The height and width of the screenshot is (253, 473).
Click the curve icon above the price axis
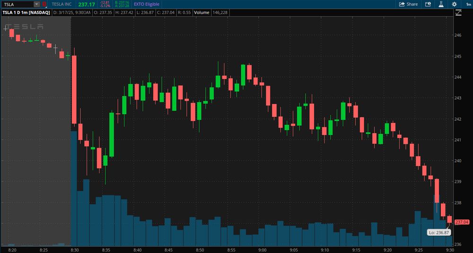458,13
